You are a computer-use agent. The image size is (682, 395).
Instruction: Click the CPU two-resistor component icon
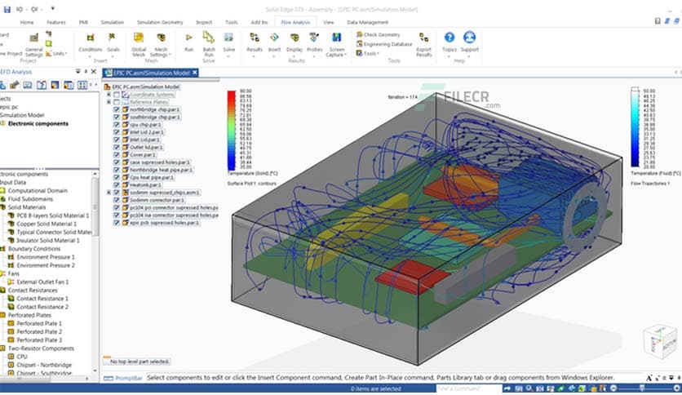tap(11, 357)
